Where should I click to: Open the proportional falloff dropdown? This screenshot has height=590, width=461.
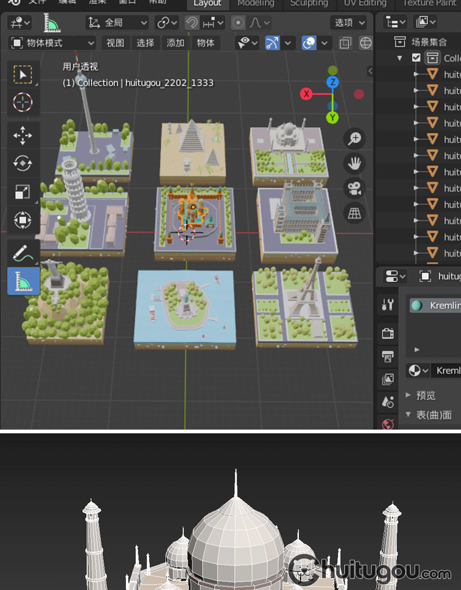point(259,23)
